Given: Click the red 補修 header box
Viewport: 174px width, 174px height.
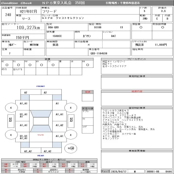Looking at the screenshot, I should pyautogui.click(x=87, y=92).
